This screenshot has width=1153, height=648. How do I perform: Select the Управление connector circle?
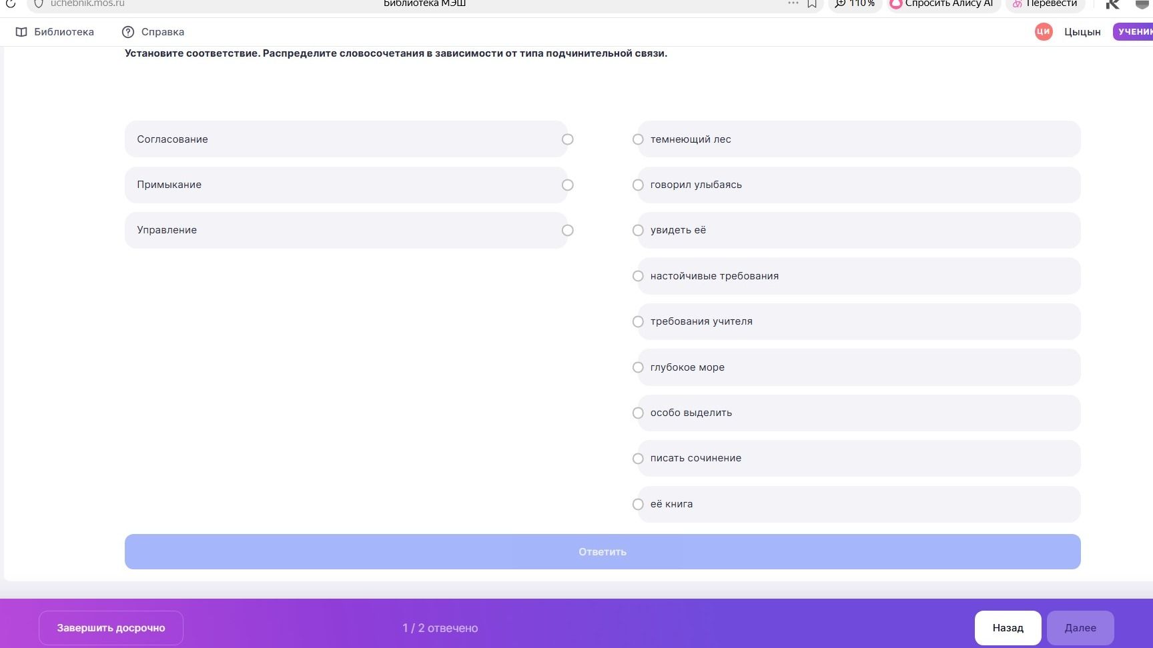coord(567,230)
